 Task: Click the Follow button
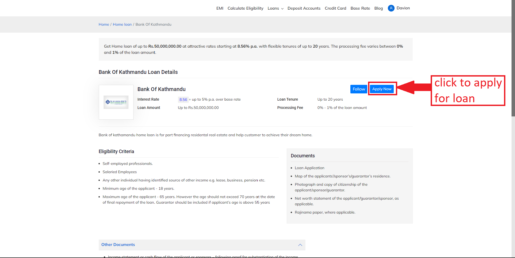[x=359, y=89]
